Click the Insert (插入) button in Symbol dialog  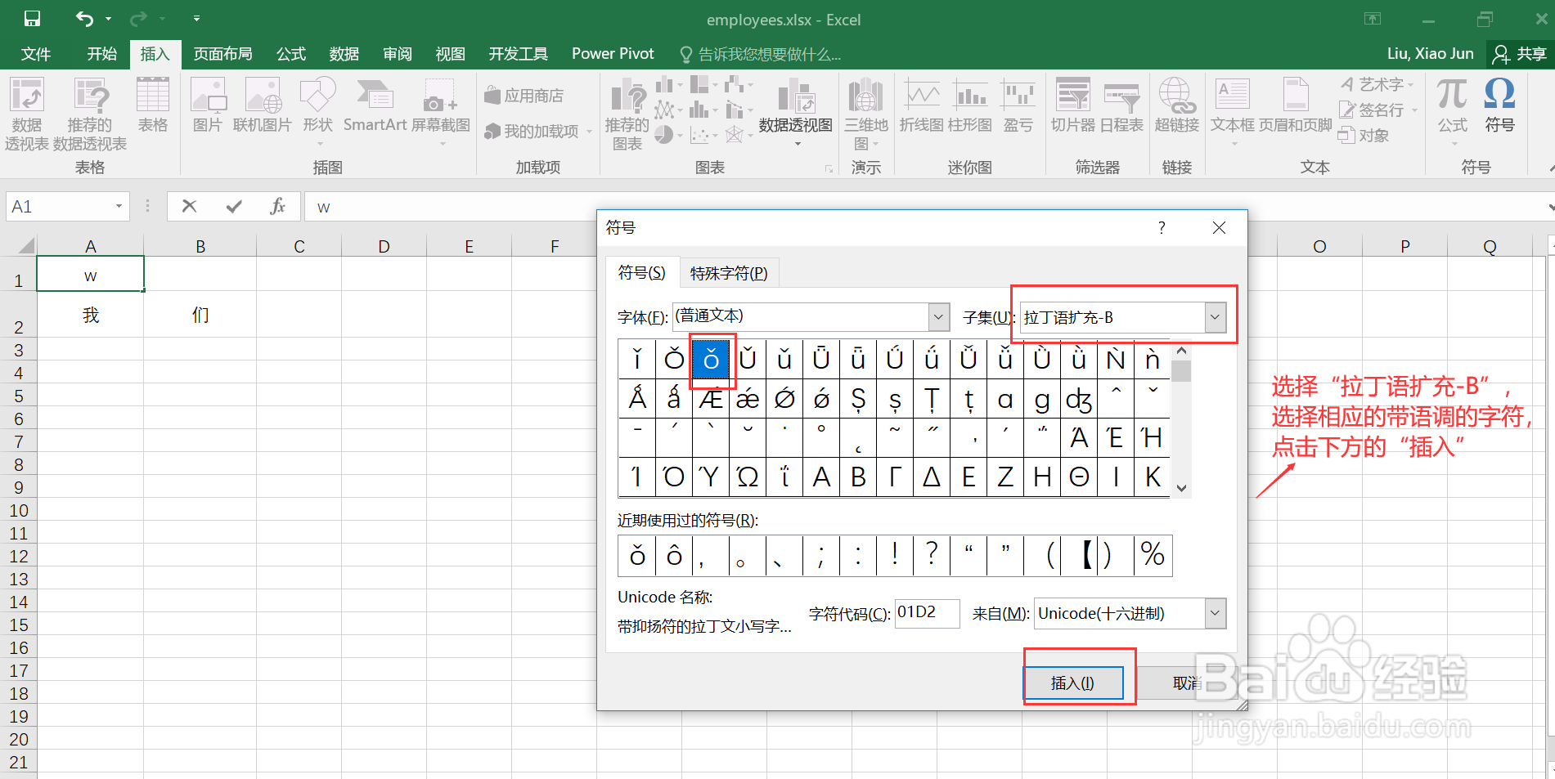point(1072,683)
